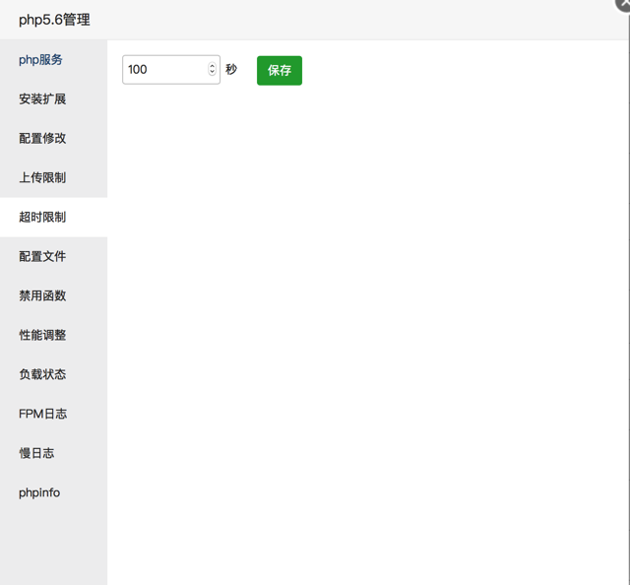
Task: Open the 配置文件 tab
Action: point(53,256)
